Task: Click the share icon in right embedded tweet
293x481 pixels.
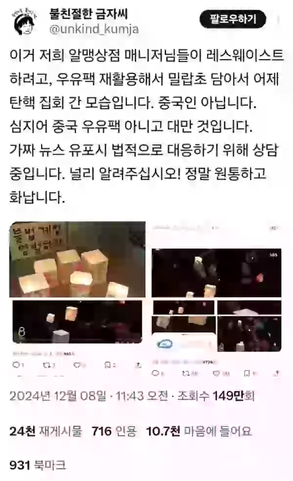Action: tap(277, 373)
